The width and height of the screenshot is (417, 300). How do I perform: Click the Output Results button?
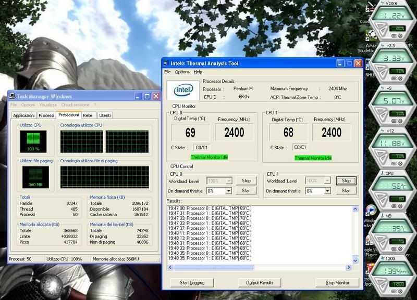[259, 282]
